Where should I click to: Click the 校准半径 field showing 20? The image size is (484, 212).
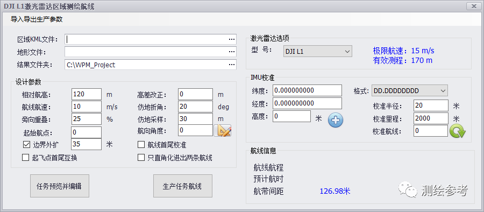pos(431,105)
